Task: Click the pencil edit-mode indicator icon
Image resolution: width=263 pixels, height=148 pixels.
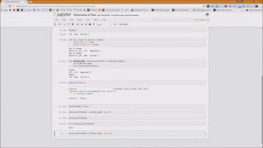Action: pyautogui.click(x=196, y=20)
